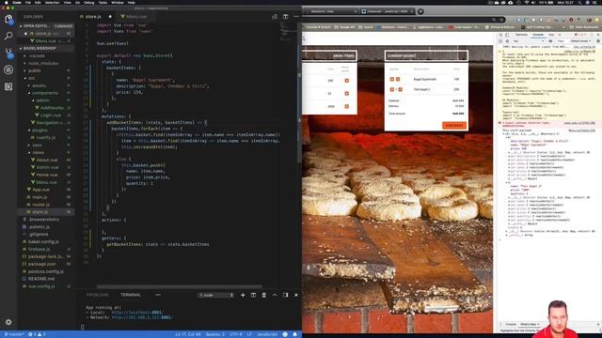
Task: Select element inspector icon in DevTools
Action: (500, 35)
